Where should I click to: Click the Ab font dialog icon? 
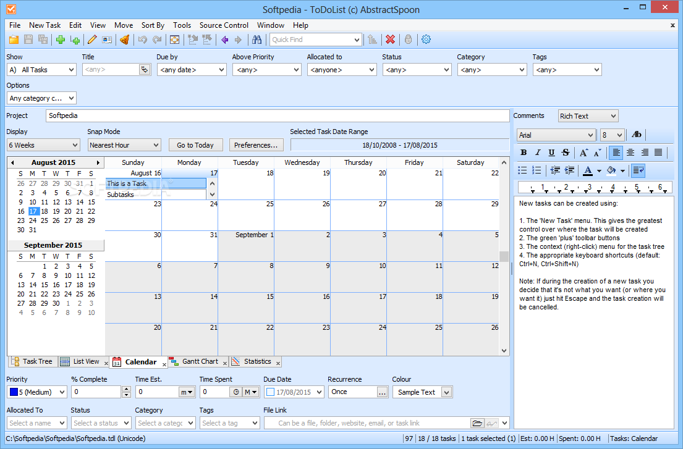point(637,135)
